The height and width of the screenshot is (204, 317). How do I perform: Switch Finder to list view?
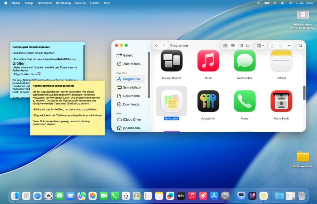(x=233, y=46)
